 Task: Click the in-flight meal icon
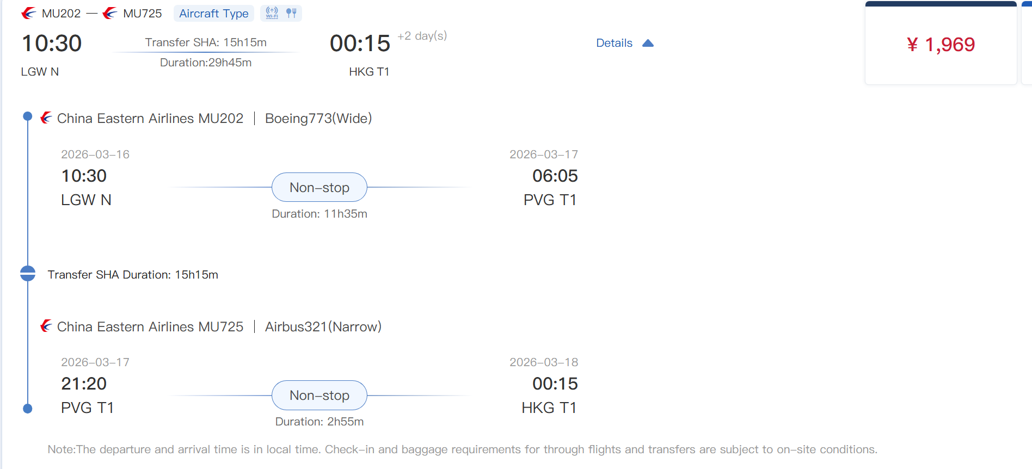[292, 13]
